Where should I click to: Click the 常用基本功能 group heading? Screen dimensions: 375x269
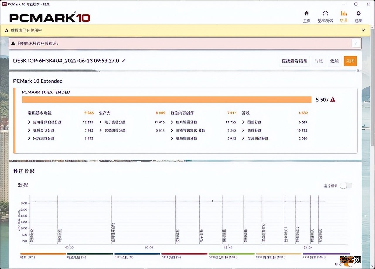click(39, 113)
